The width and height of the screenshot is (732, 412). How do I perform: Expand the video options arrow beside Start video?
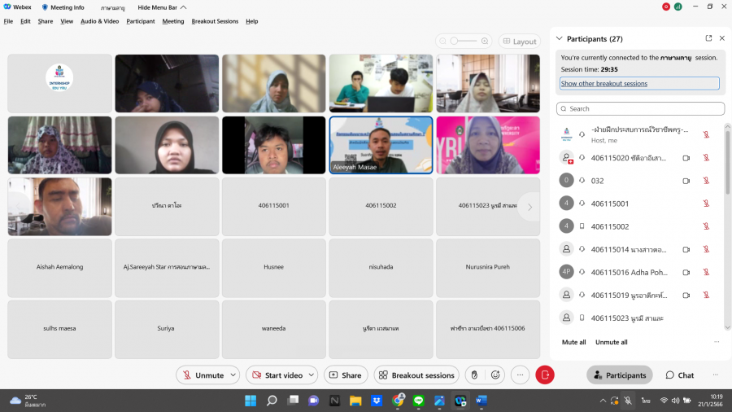click(311, 375)
